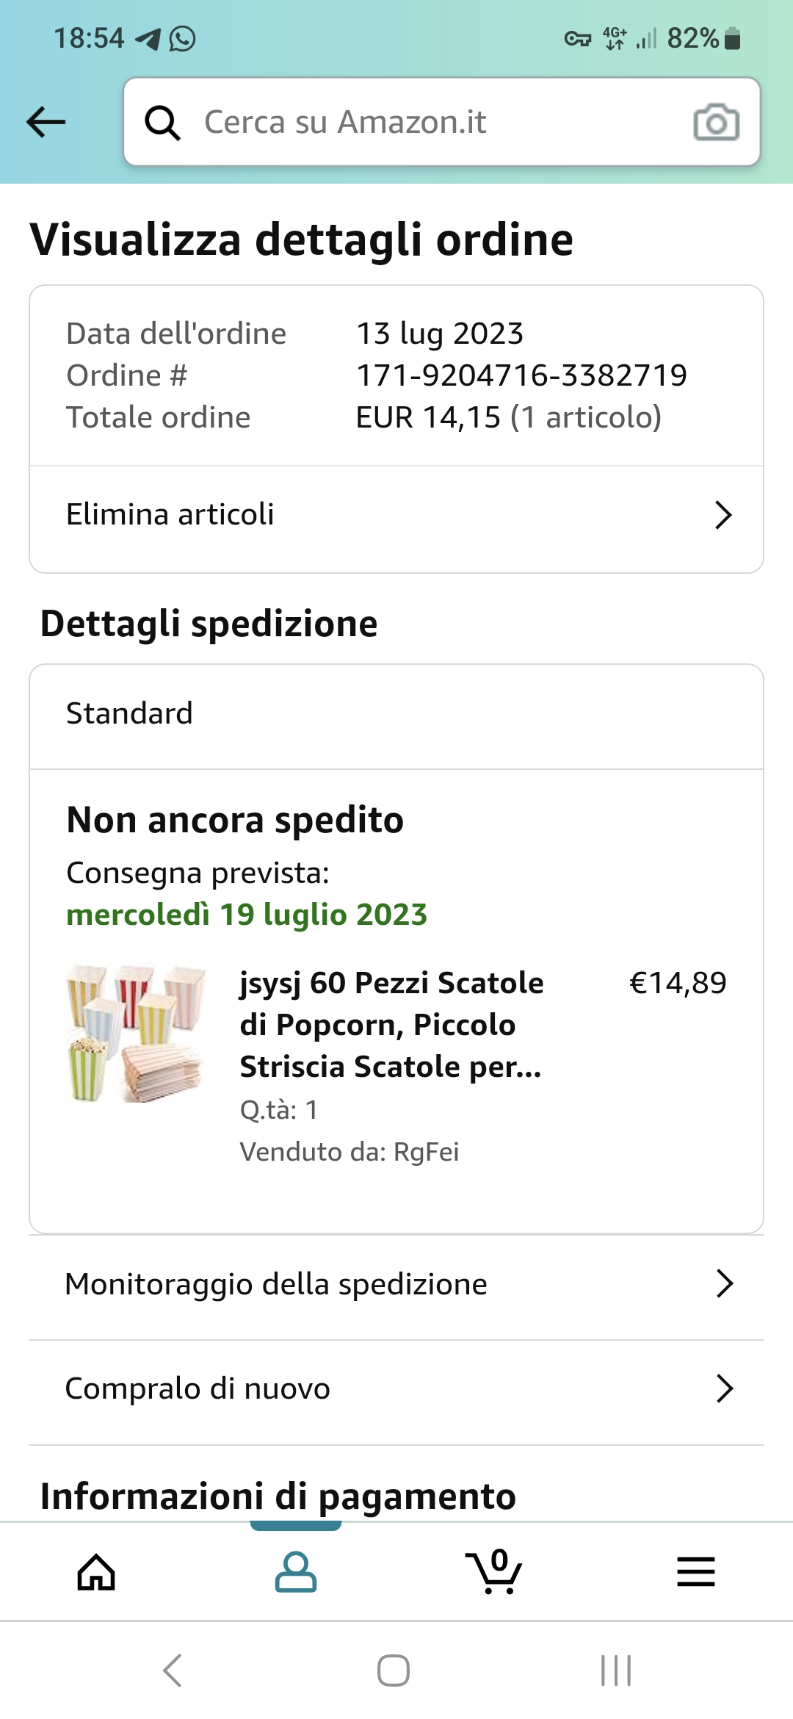Tap the search magnifier icon
This screenshot has height=1719, width=793.
pos(162,122)
